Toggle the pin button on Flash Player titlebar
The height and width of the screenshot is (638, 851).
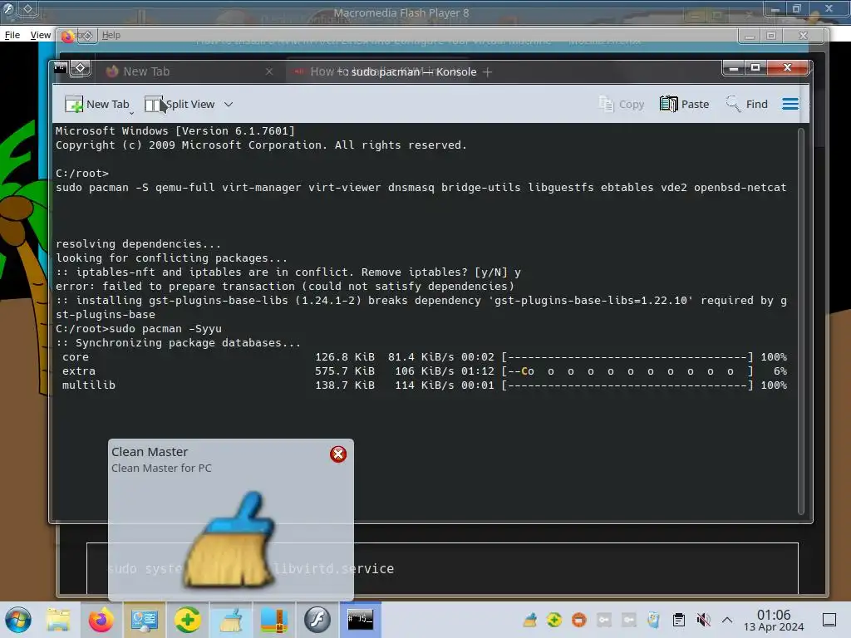pyautogui.click(x=27, y=8)
